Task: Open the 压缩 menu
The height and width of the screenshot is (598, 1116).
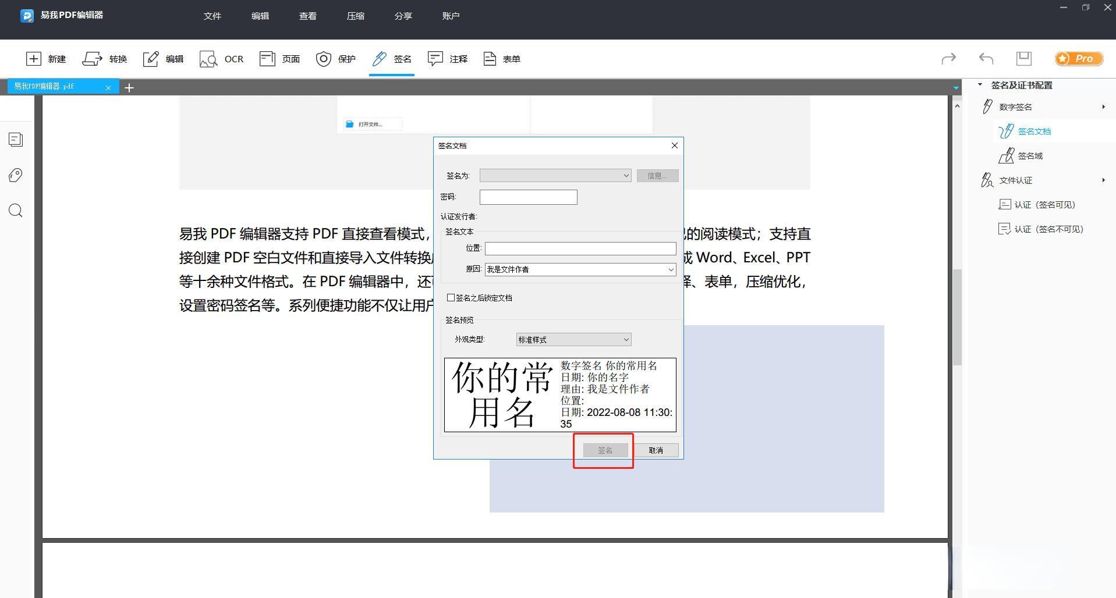Action: [x=356, y=16]
